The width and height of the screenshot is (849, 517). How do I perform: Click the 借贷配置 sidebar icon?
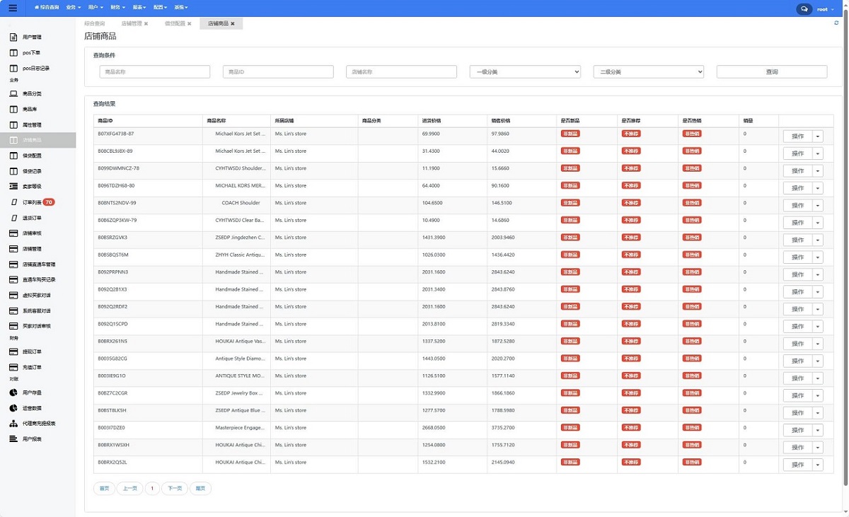(x=13, y=156)
